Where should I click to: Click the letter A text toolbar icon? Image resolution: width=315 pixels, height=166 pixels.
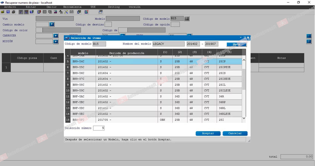pos(61,12)
